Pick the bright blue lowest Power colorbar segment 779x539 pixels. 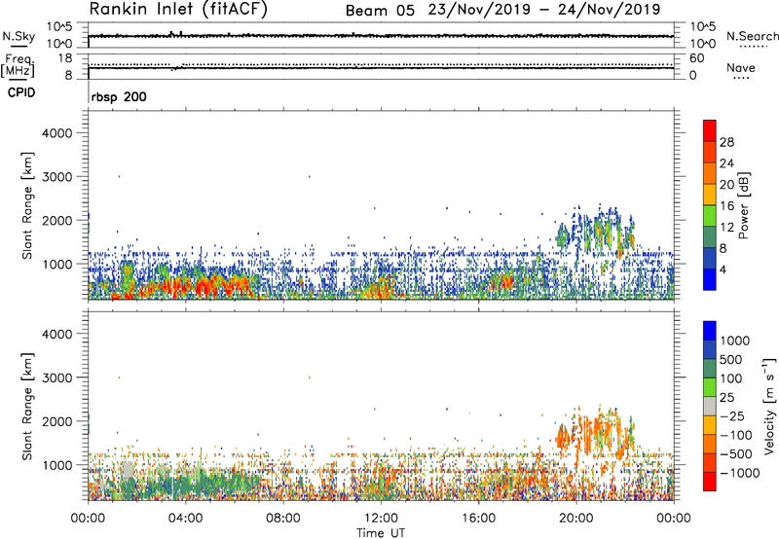click(710, 279)
